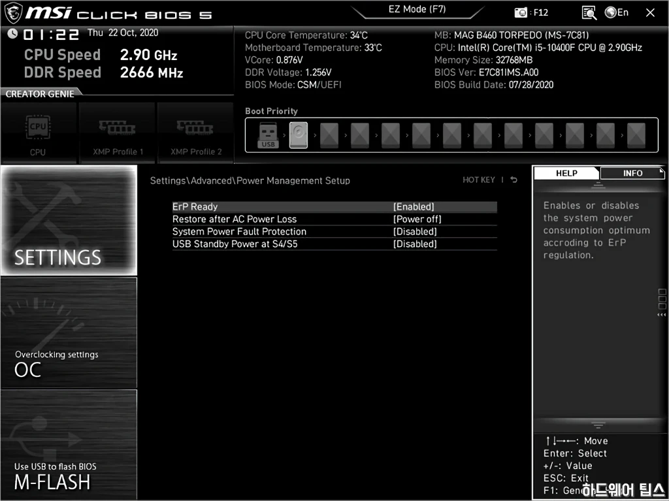The image size is (669, 501).
Task: Close the BIOS with the X button
Action: pyautogui.click(x=650, y=13)
